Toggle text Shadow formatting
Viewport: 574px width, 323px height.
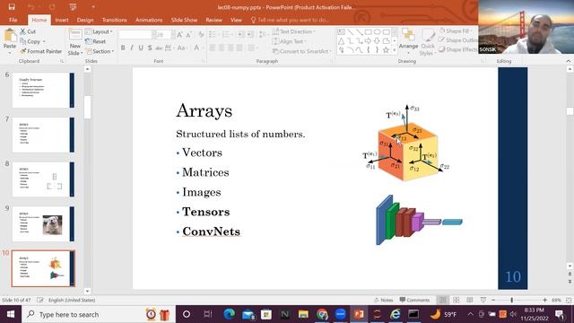tap(150, 48)
